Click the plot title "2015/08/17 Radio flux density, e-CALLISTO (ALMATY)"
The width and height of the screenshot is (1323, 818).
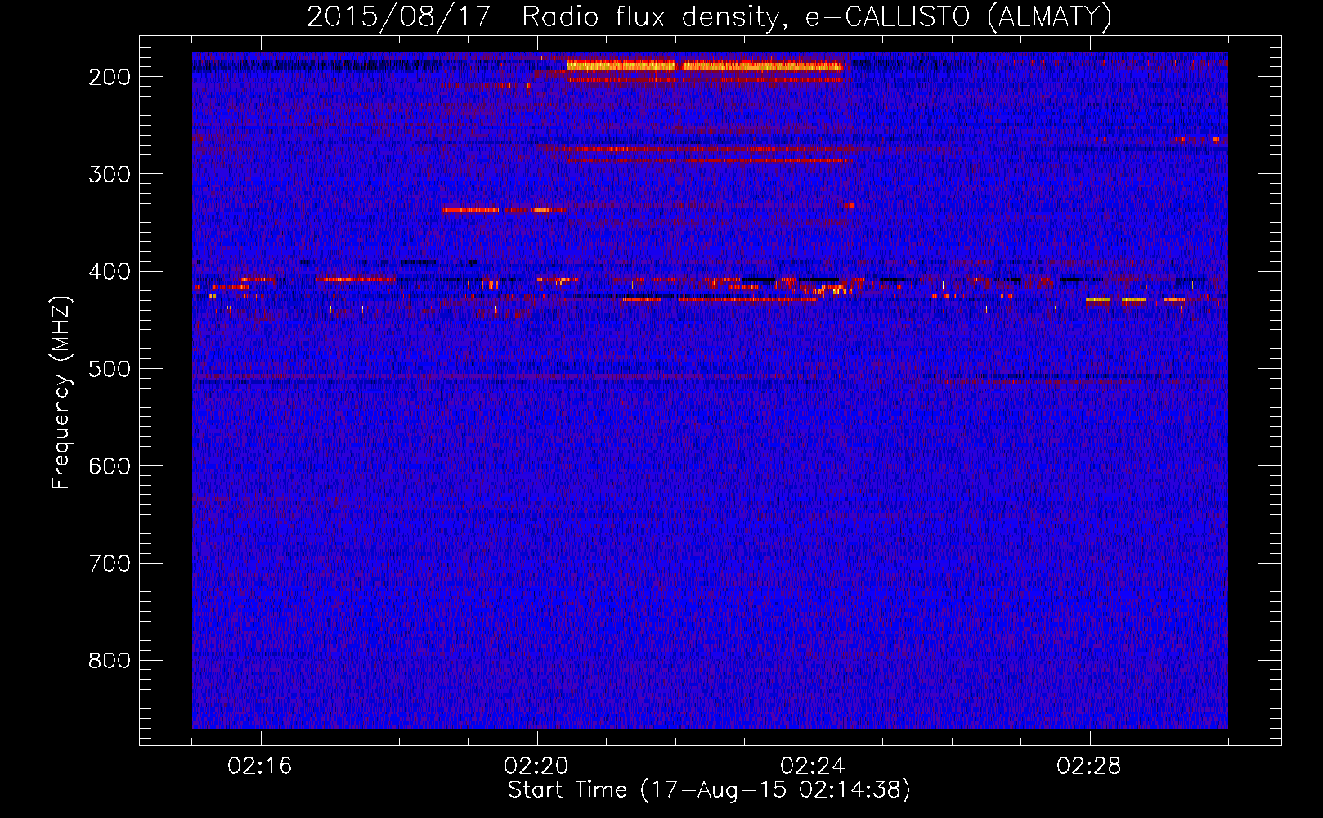coord(709,17)
